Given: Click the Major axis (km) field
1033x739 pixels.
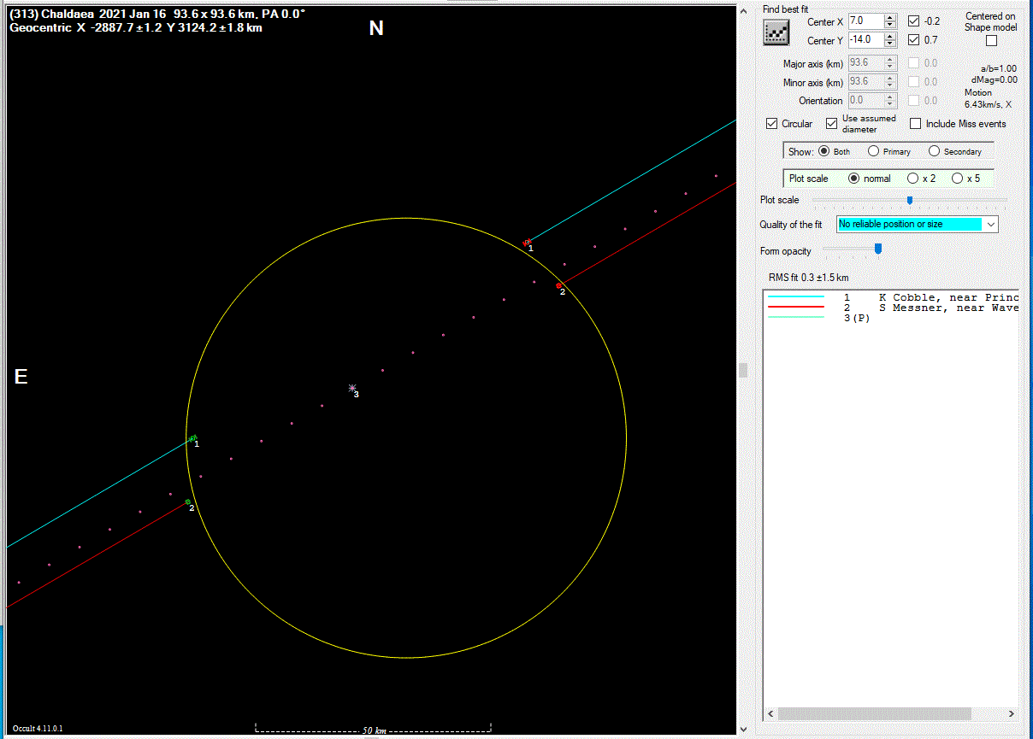Looking at the screenshot, I should [867, 63].
